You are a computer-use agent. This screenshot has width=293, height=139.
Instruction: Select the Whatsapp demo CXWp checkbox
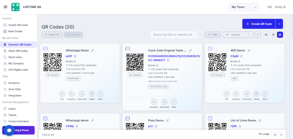click(x=45, y=118)
